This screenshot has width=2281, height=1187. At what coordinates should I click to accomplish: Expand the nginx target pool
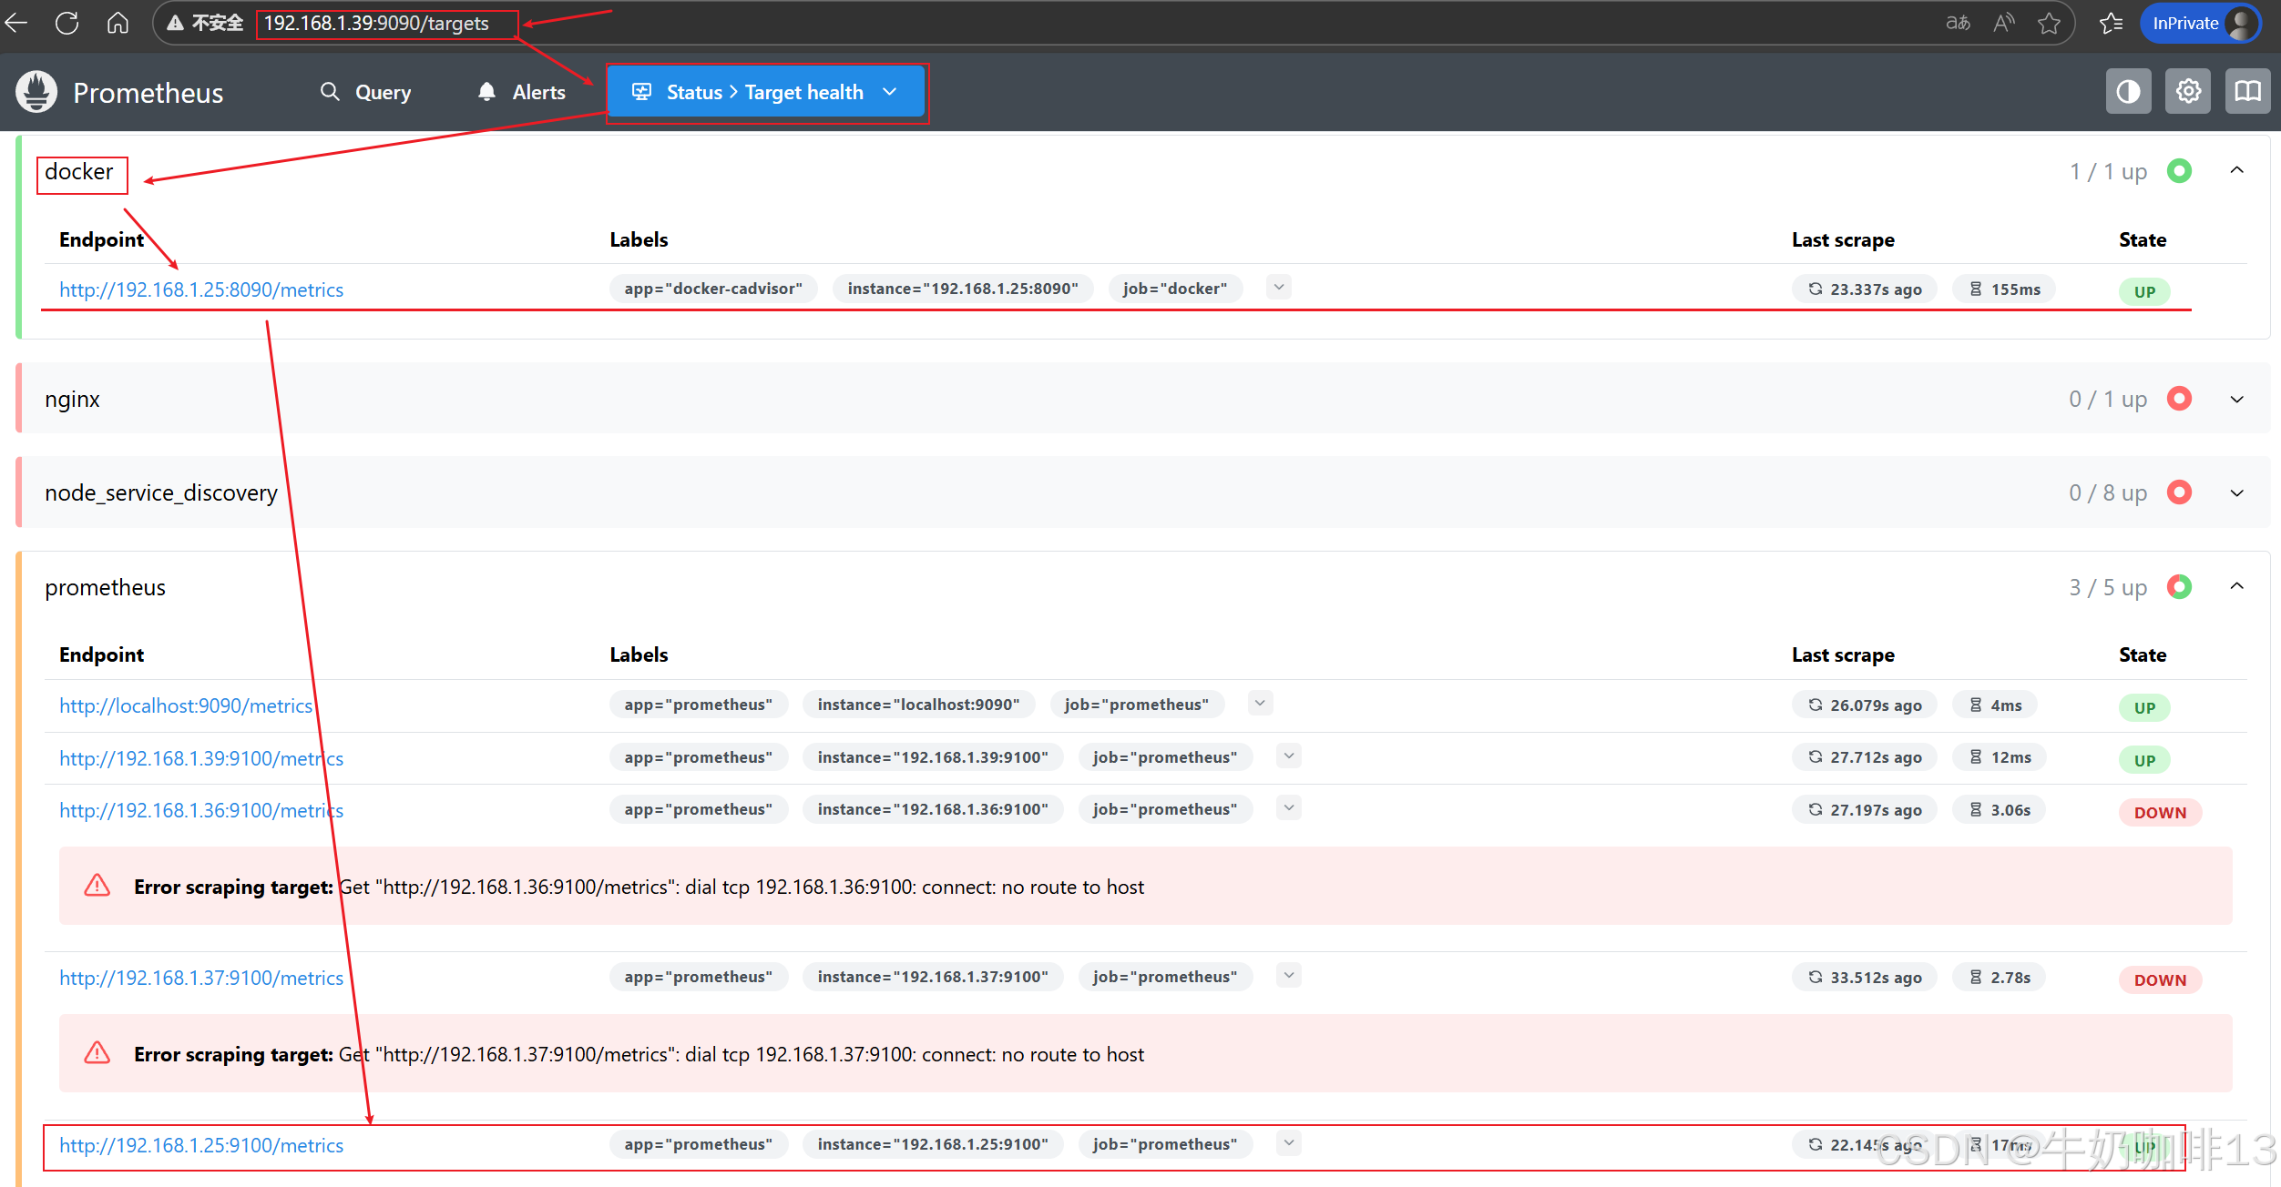(2236, 400)
